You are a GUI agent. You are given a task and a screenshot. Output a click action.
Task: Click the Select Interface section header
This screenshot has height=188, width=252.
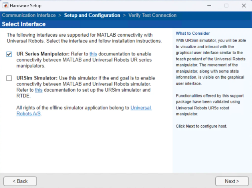[x=24, y=24]
